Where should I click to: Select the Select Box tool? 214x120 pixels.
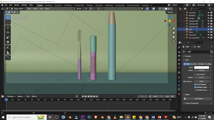(x=8, y=18)
